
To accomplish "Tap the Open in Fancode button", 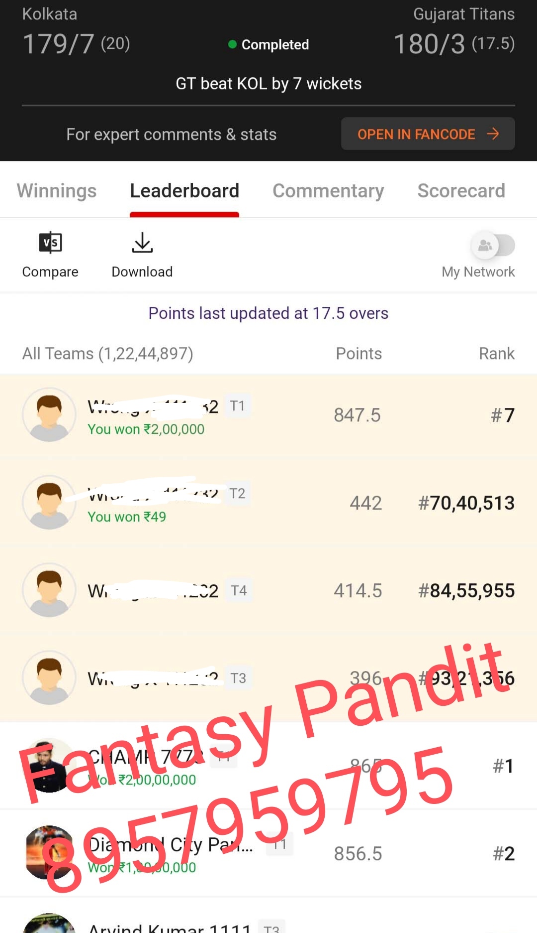I will pos(428,134).
